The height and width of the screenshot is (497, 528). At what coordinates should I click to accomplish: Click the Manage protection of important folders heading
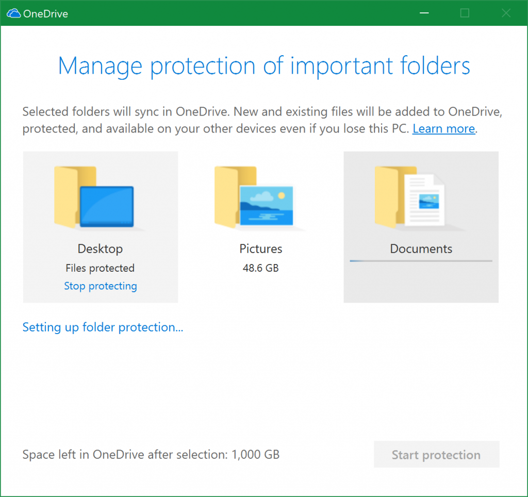point(264,66)
